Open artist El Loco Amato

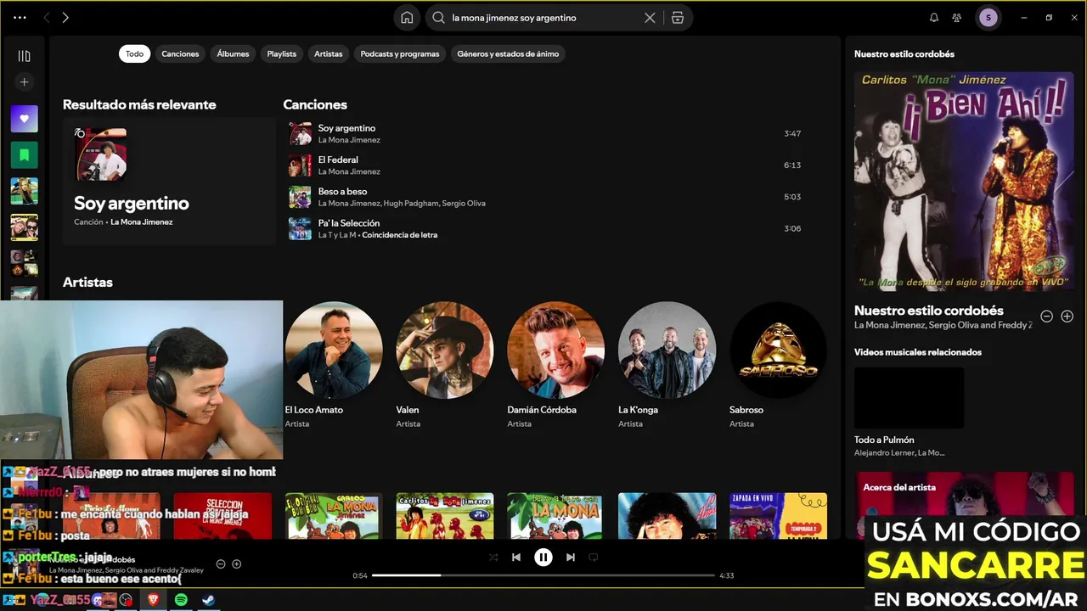tap(333, 350)
